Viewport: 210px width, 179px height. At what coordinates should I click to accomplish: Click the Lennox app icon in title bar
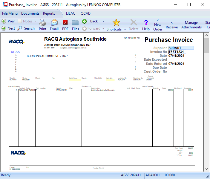click(5, 4)
